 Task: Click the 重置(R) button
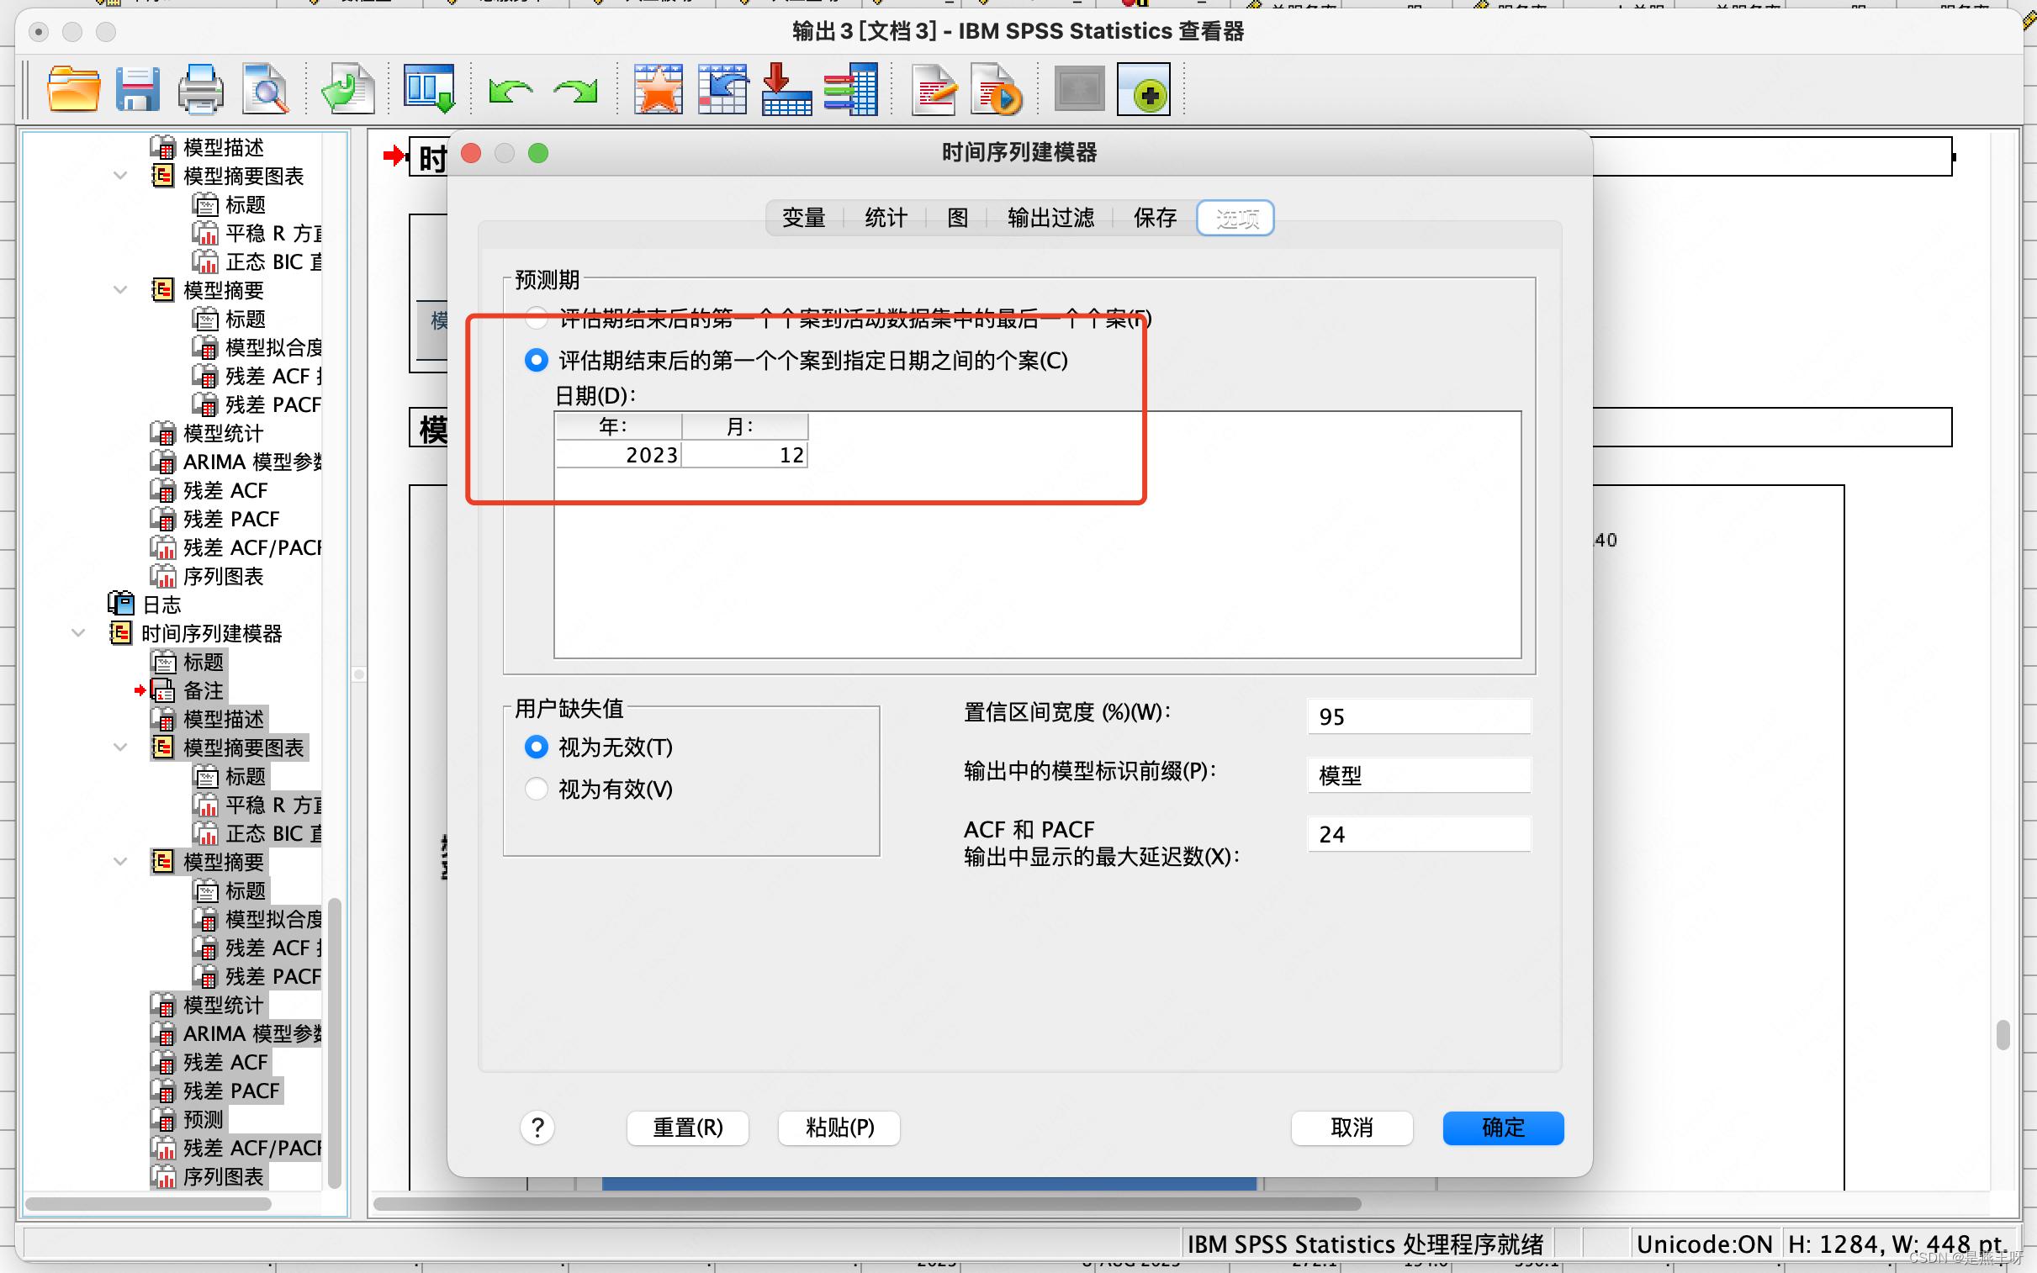point(687,1128)
